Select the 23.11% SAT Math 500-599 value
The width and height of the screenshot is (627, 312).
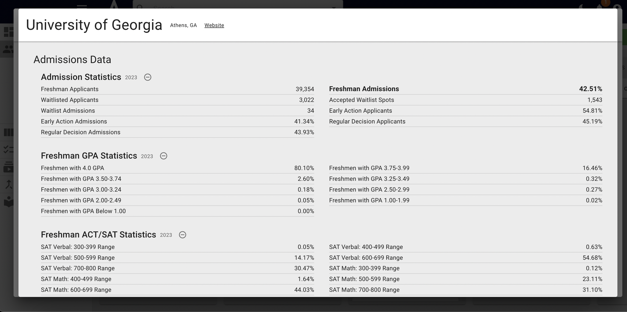coord(592,279)
